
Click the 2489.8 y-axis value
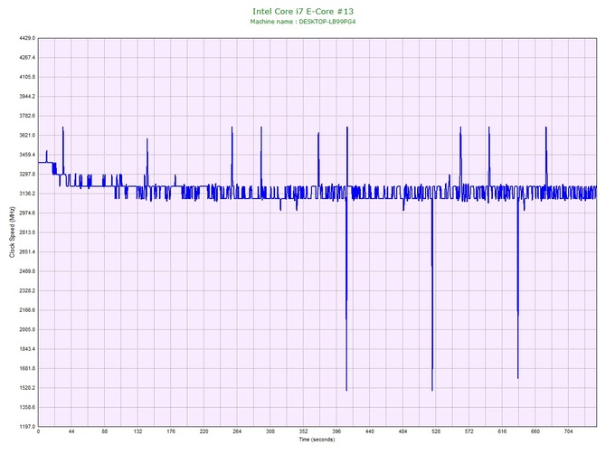27,271
